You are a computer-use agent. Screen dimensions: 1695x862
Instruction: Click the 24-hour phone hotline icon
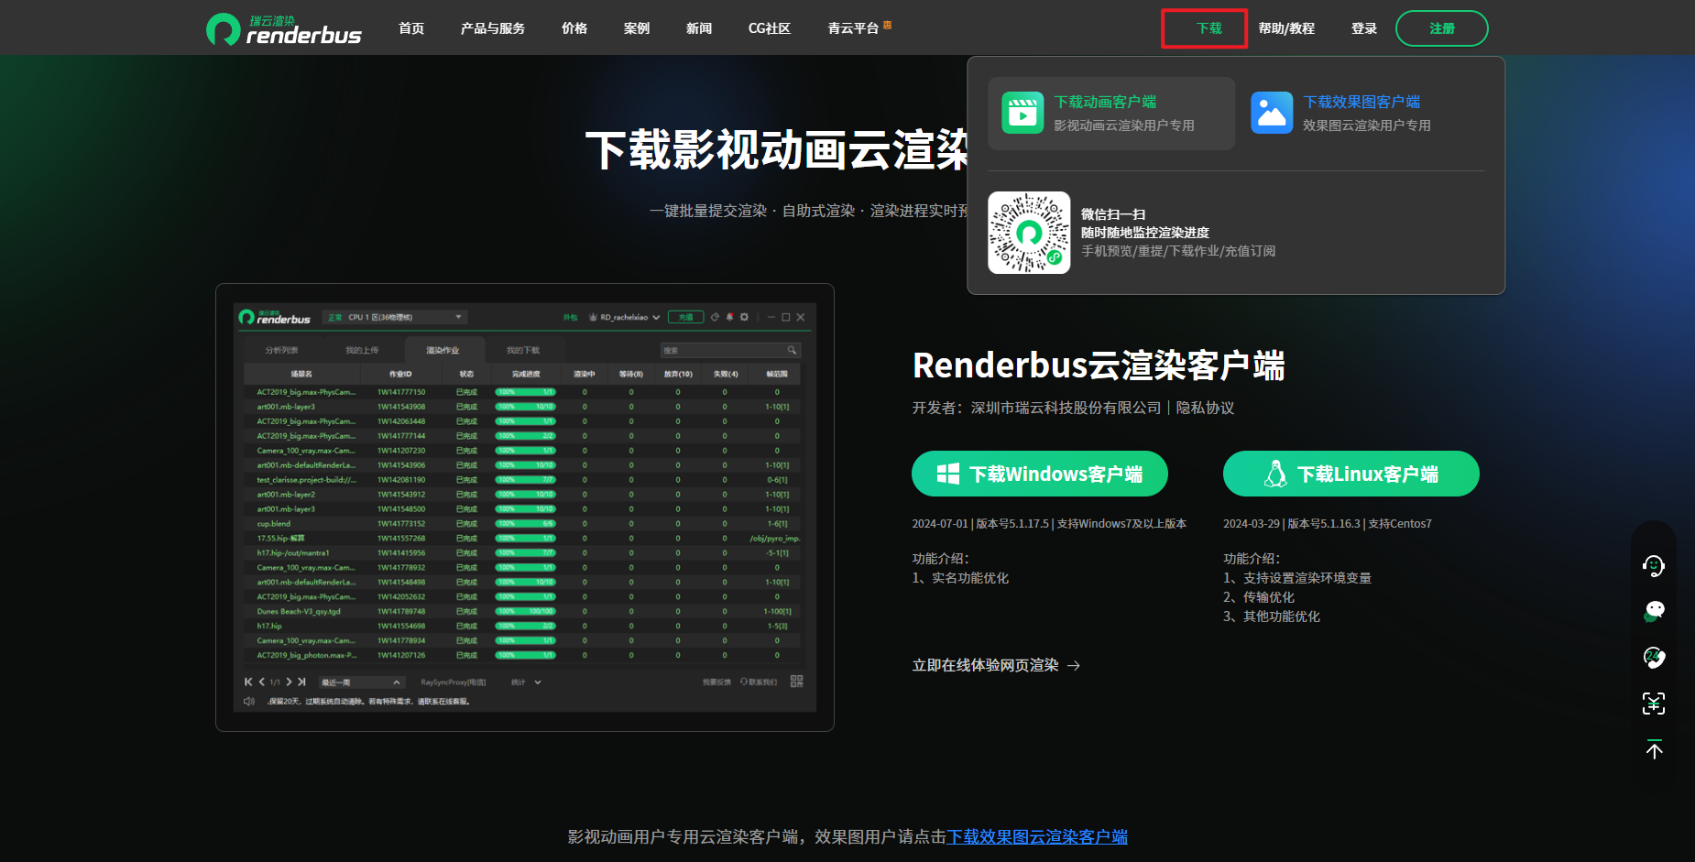tap(1654, 657)
